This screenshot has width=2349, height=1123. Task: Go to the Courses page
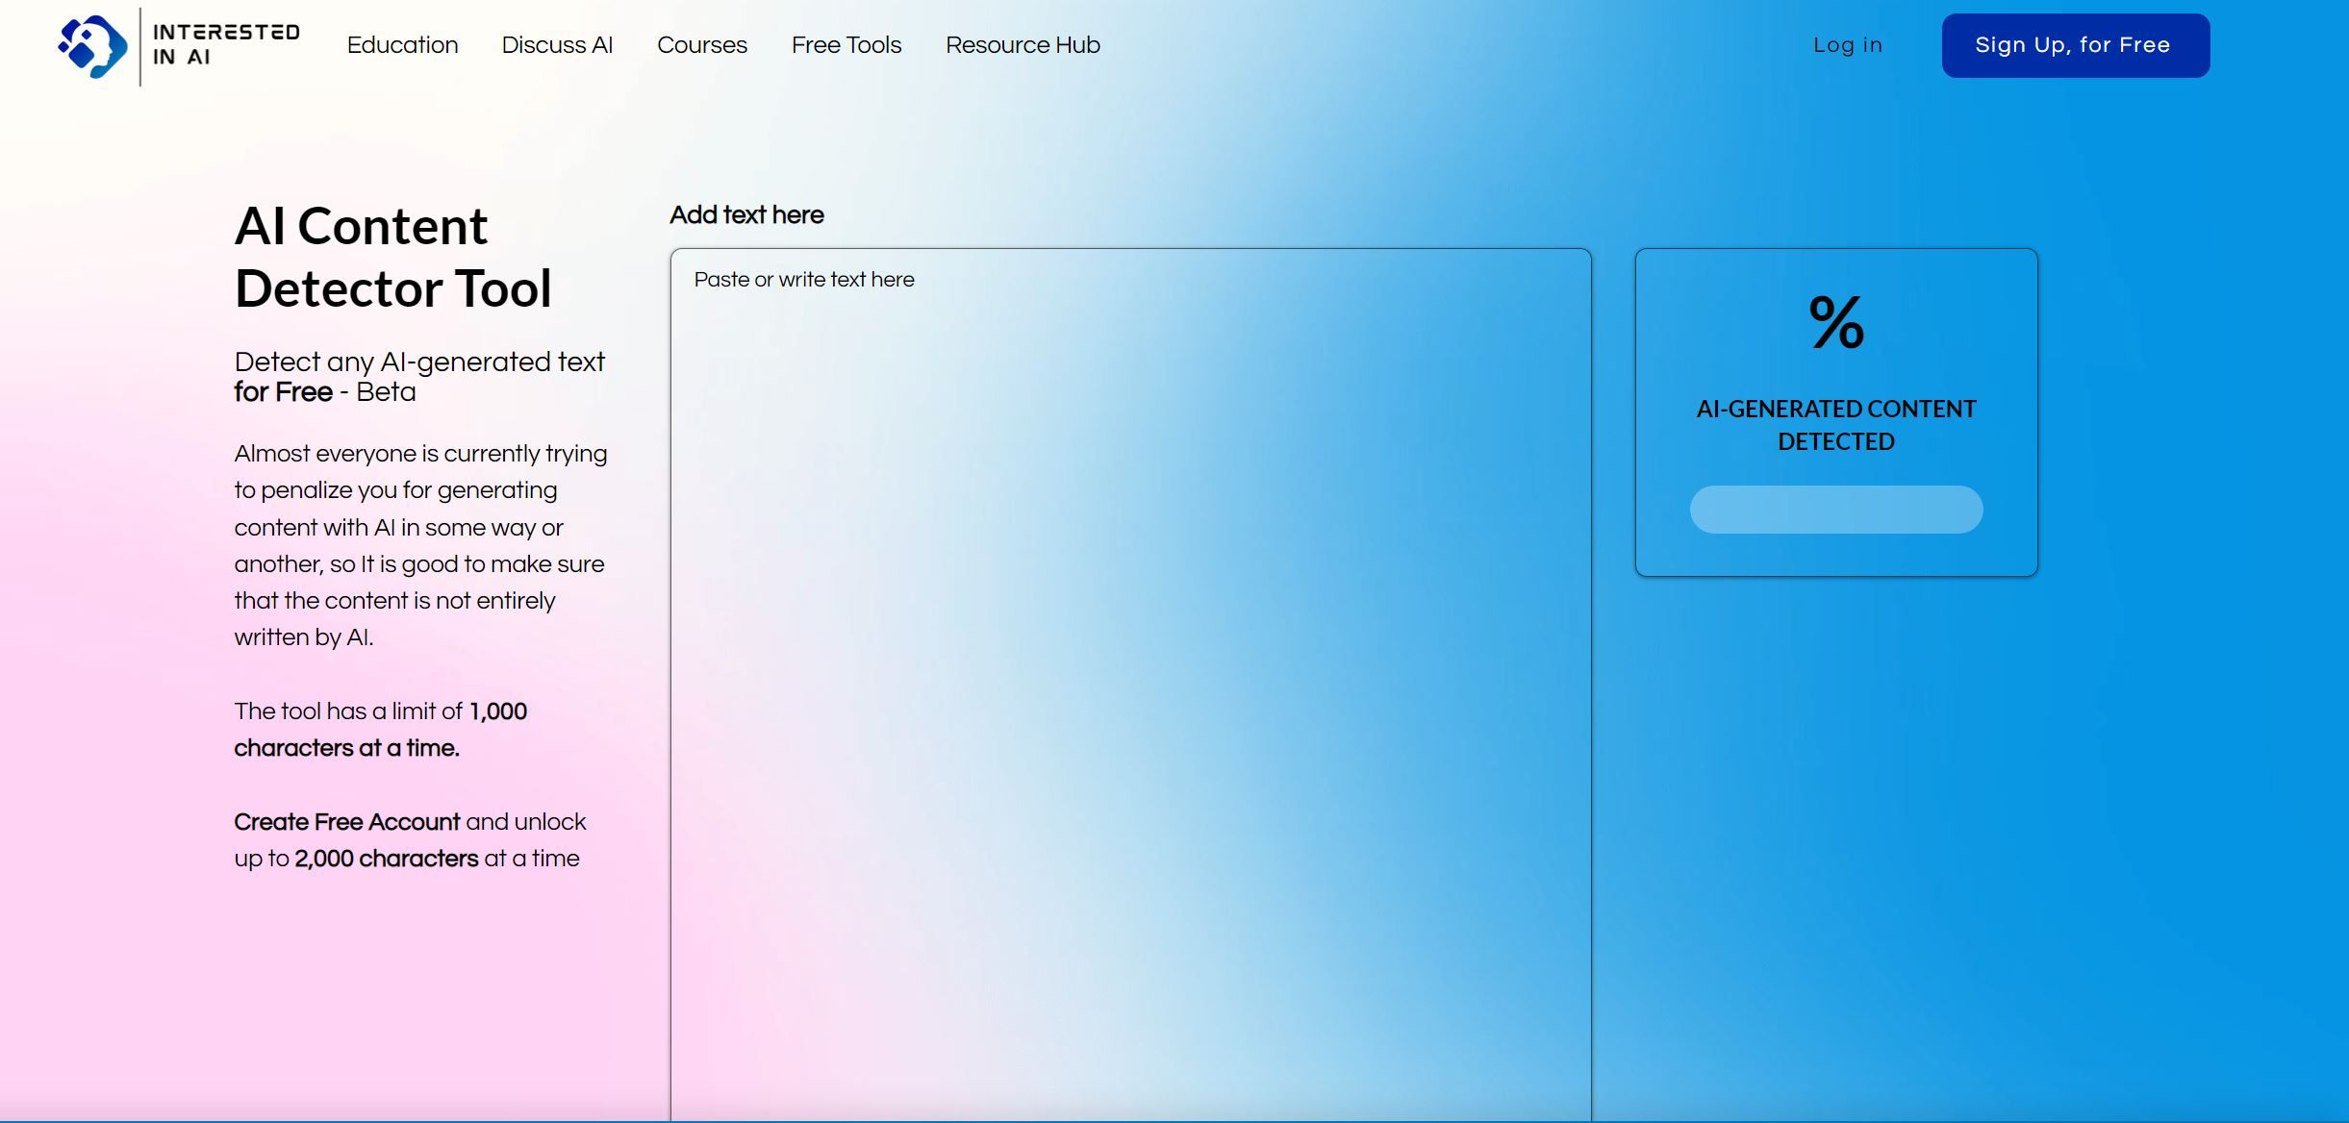point(702,45)
